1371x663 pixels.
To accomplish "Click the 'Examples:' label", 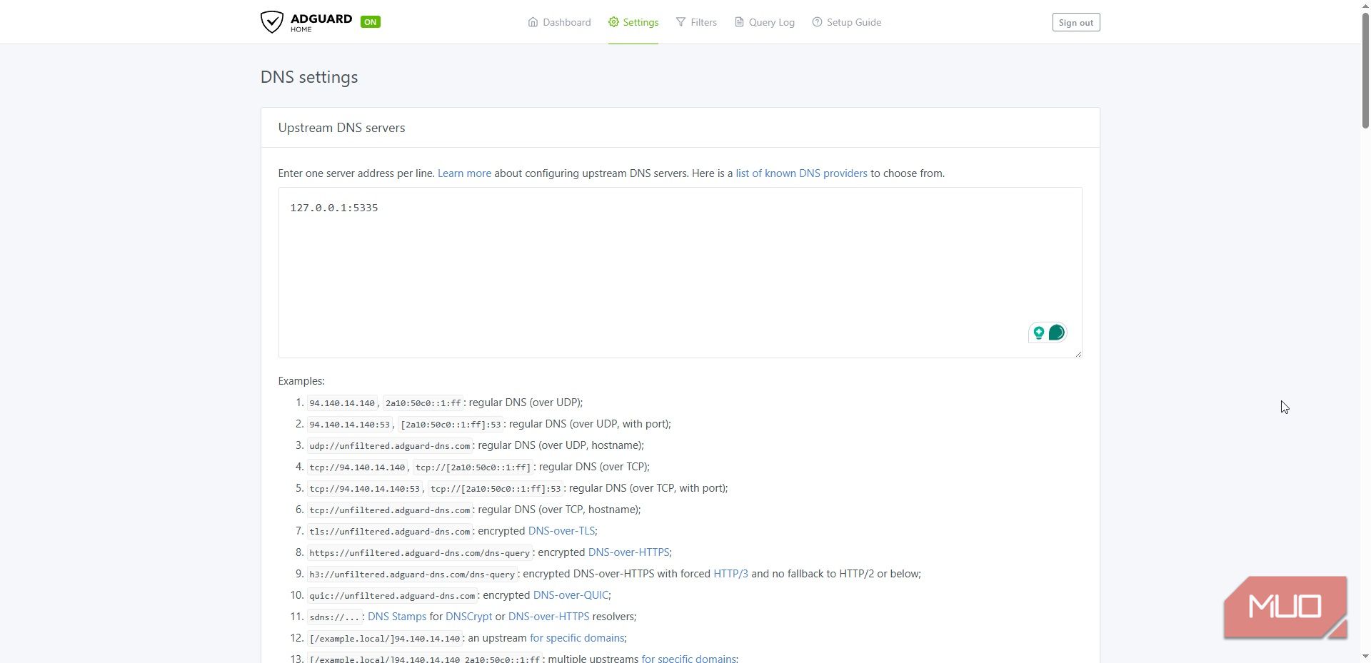I will (x=301, y=381).
